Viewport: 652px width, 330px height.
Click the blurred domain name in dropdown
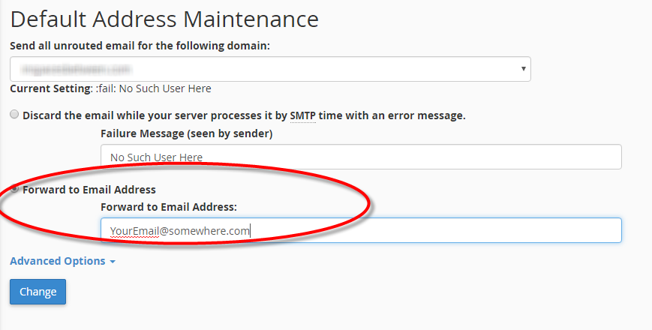click(x=75, y=69)
